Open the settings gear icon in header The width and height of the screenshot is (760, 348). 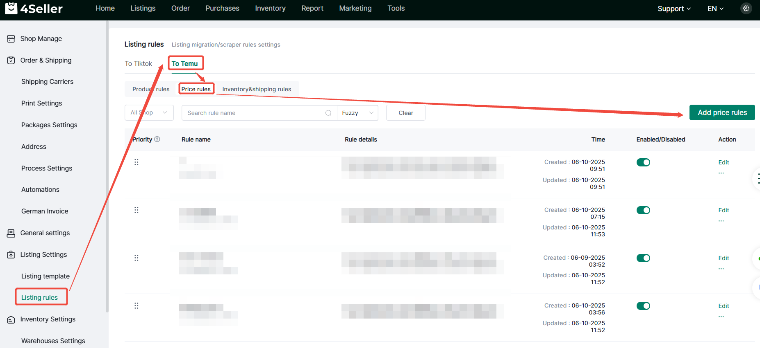coord(746,8)
